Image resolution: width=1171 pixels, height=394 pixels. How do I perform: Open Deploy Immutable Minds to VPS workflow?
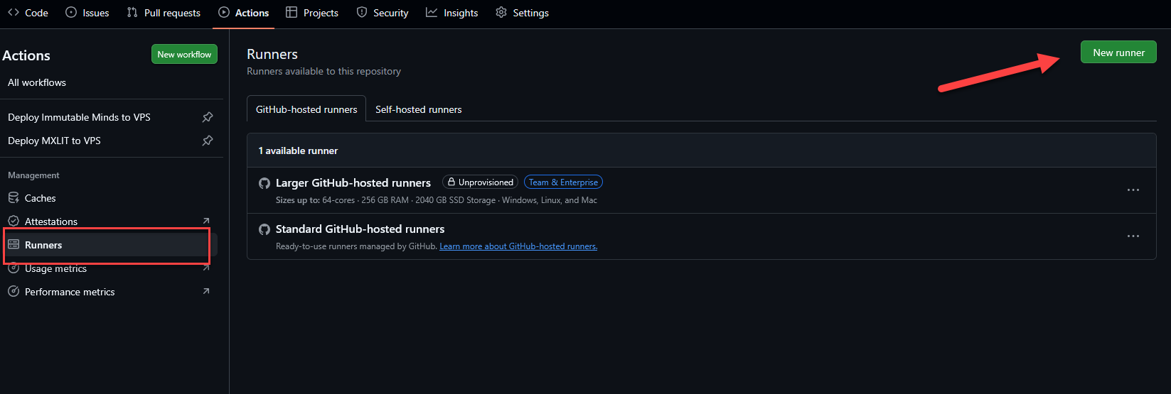click(x=79, y=117)
